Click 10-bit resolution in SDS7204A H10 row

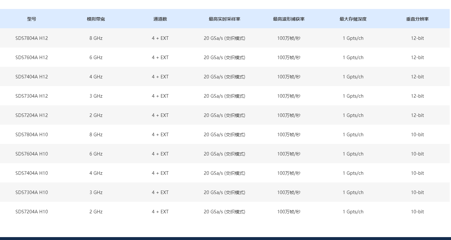[x=417, y=212]
